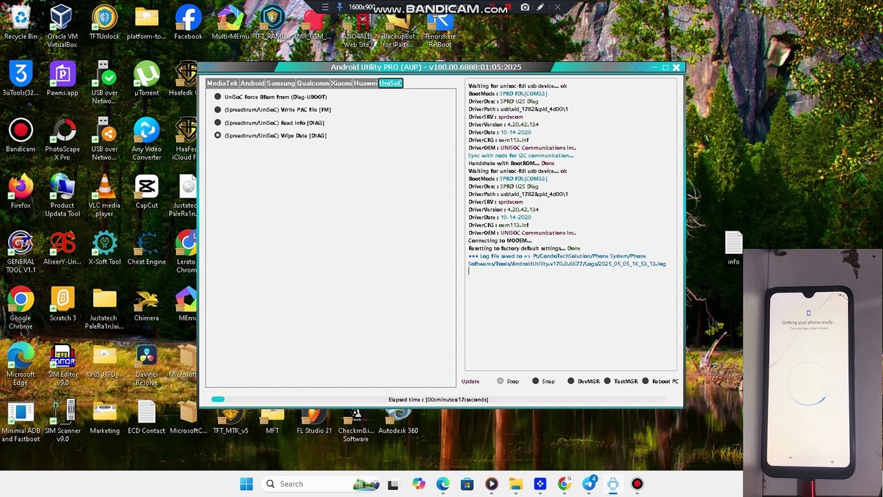Open Recycle Bin desktop icon
The height and width of the screenshot is (497, 883).
tap(21, 23)
